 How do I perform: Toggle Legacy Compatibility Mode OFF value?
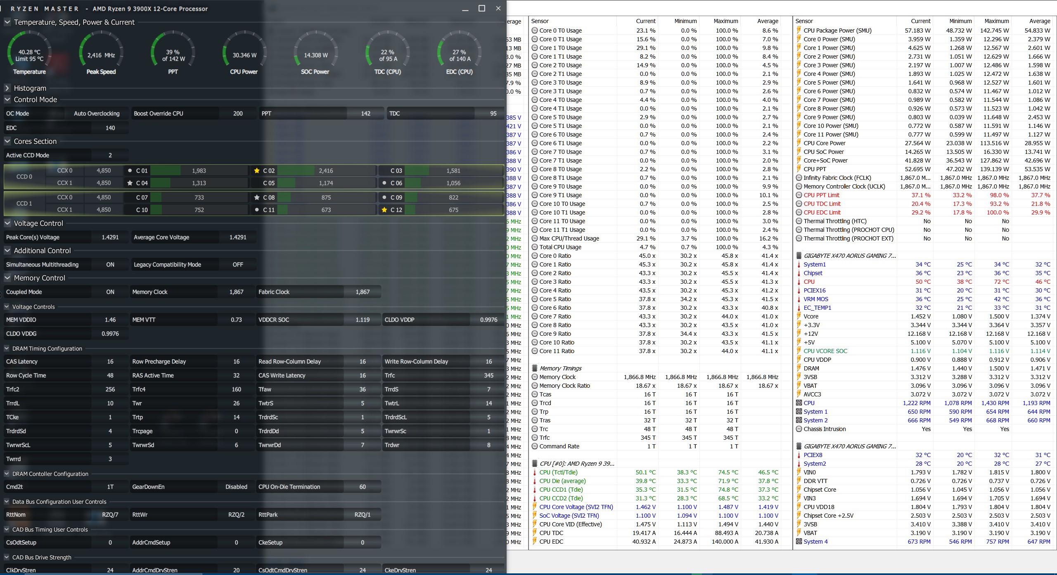click(x=238, y=264)
